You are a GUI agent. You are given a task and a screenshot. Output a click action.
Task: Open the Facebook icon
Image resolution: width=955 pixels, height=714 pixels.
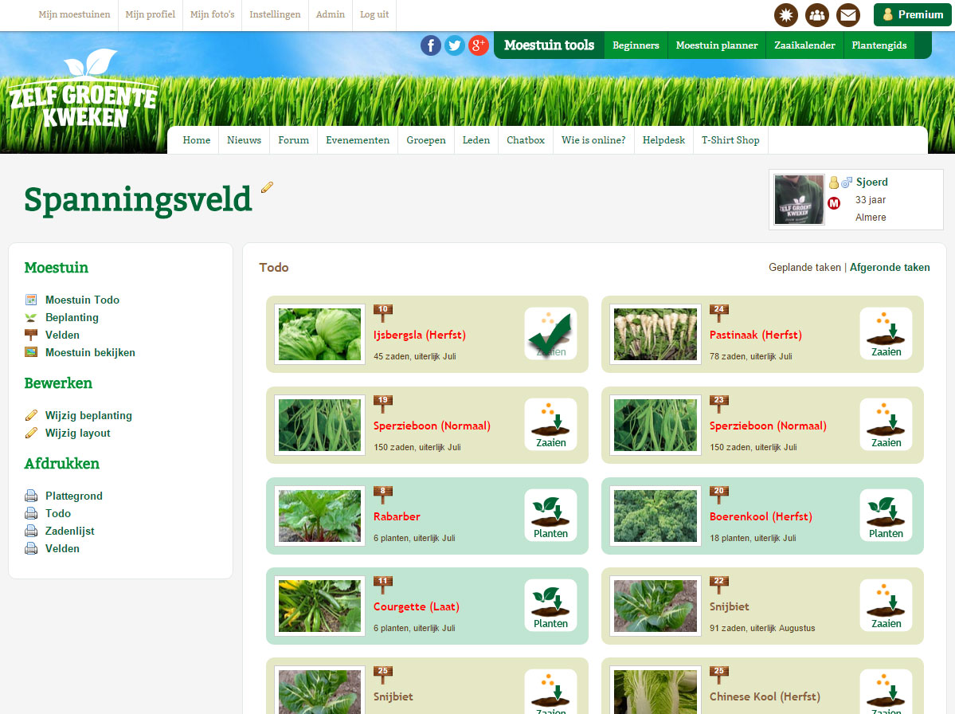tap(430, 45)
